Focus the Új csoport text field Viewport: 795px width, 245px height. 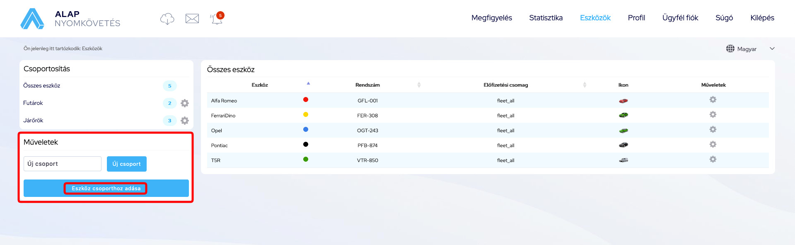[63, 164]
